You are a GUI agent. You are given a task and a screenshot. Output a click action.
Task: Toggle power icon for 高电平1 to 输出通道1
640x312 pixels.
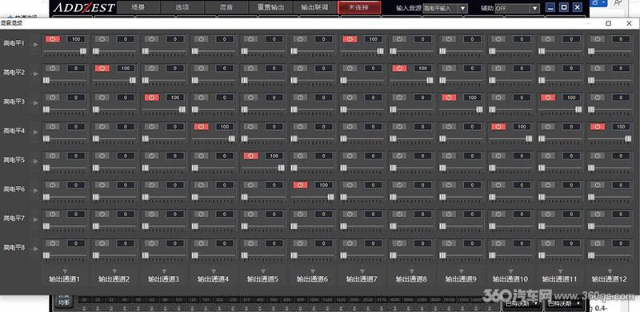pyautogui.click(x=53, y=39)
